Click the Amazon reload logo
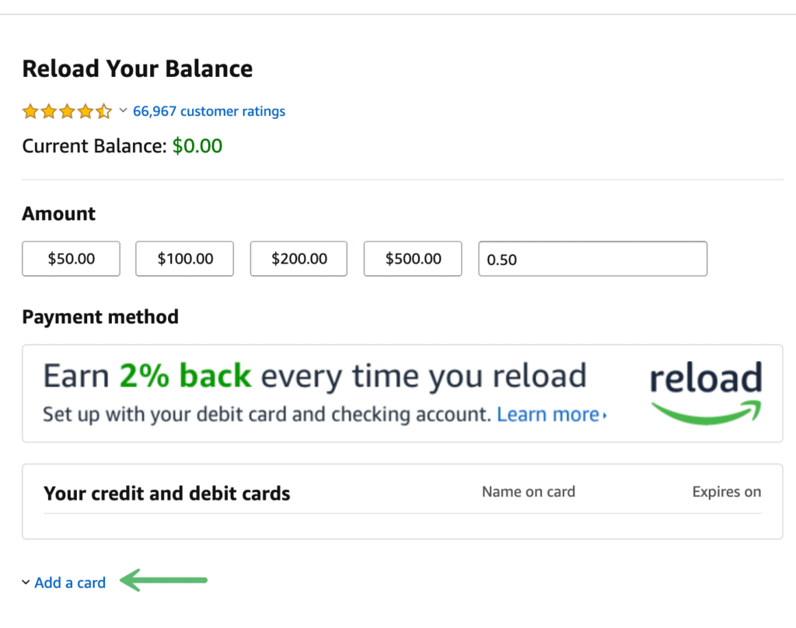 (x=706, y=392)
